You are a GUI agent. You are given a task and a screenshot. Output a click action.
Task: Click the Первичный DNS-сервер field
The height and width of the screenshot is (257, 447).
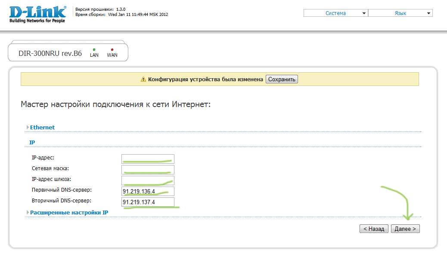[148, 191]
